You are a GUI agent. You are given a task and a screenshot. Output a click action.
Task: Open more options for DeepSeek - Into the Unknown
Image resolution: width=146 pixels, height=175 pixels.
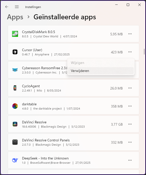coord(130,160)
